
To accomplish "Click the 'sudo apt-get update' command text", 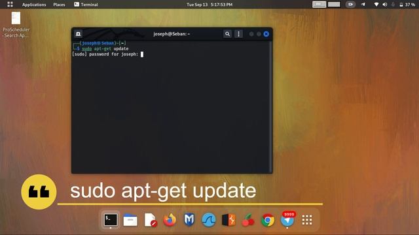I will click(105, 49).
